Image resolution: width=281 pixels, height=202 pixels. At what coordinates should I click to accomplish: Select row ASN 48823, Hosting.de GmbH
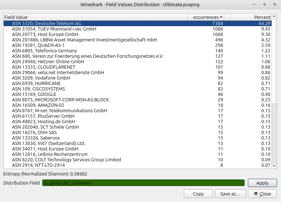point(138,122)
